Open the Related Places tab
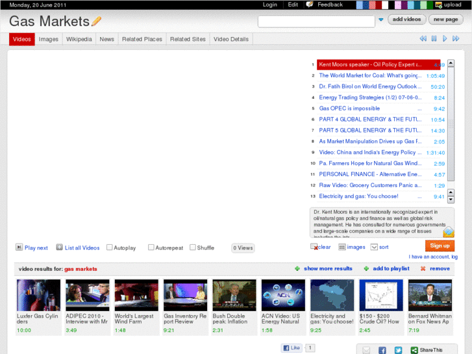 pyautogui.click(x=142, y=39)
